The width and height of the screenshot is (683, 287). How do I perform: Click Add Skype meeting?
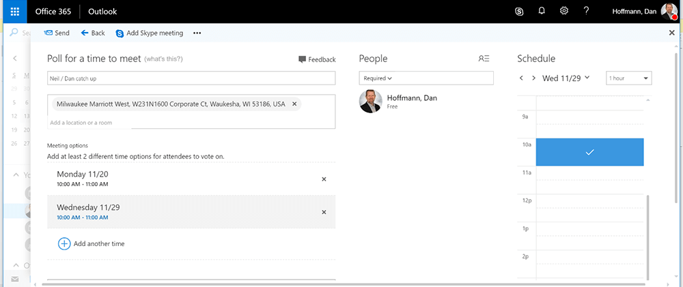point(150,33)
